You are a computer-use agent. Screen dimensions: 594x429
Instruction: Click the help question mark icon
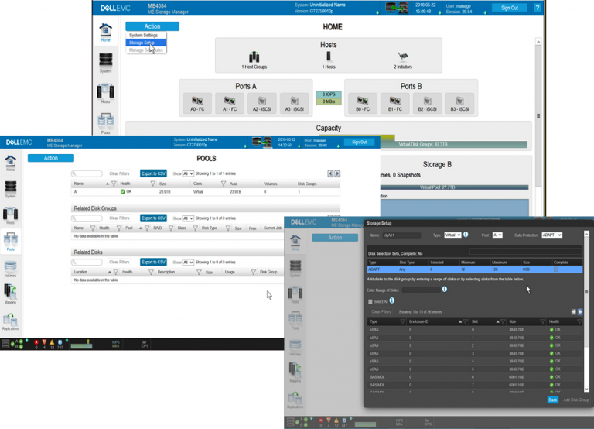click(538, 8)
